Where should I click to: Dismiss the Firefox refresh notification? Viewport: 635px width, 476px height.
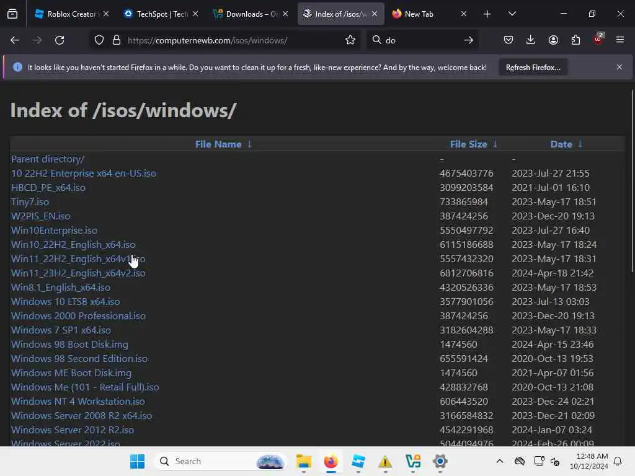pos(619,67)
